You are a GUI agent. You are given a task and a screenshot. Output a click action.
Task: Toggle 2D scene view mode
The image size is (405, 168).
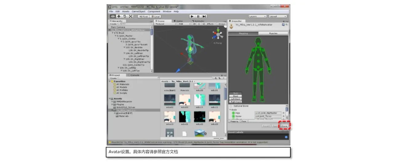click(194, 24)
